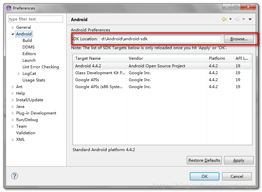This screenshot has width=262, height=192.
Task: Click the forward navigation arrow icon
Action: point(237,19)
